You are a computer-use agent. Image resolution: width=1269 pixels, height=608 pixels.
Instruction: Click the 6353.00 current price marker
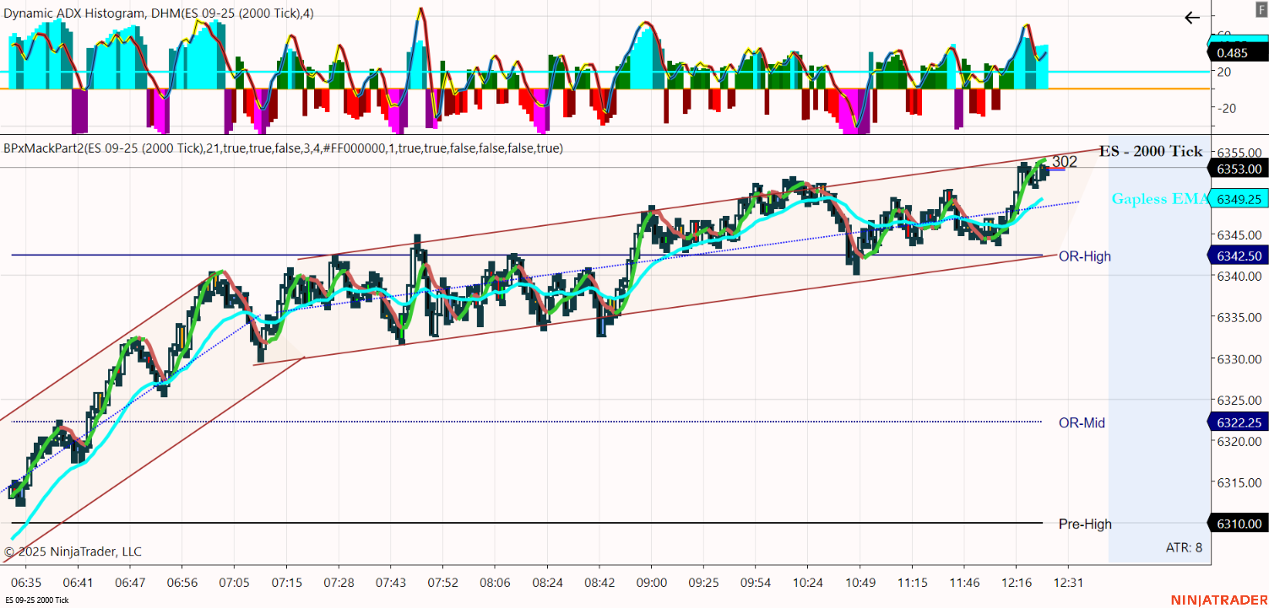tap(1239, 169)
